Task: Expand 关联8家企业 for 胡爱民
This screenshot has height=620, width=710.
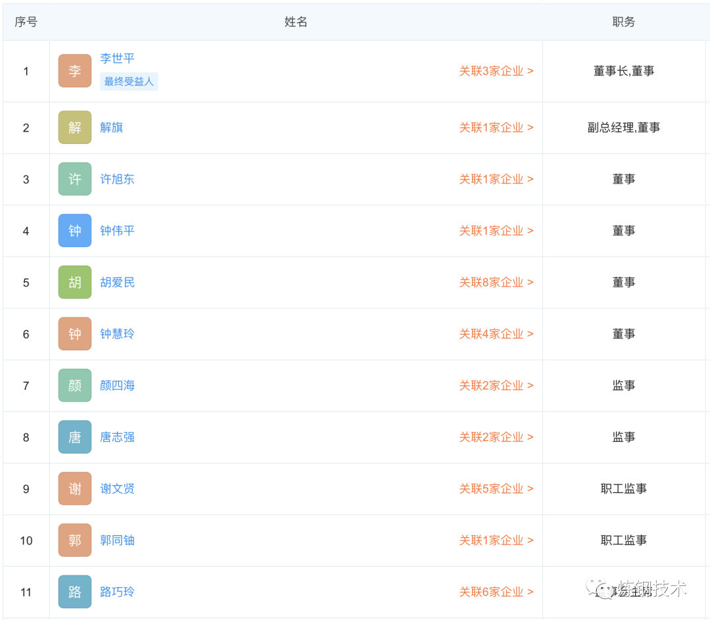Action: [x=496, y=282]
